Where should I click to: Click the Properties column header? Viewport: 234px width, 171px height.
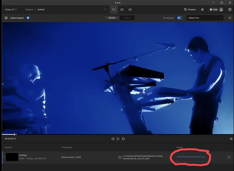click(x=67, y=147)
